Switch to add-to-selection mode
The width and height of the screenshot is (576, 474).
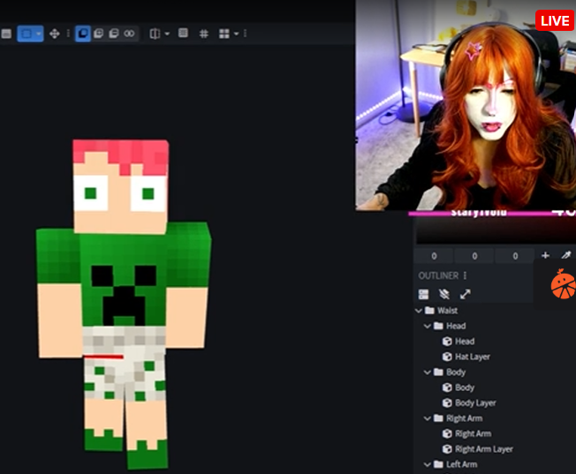98,34
